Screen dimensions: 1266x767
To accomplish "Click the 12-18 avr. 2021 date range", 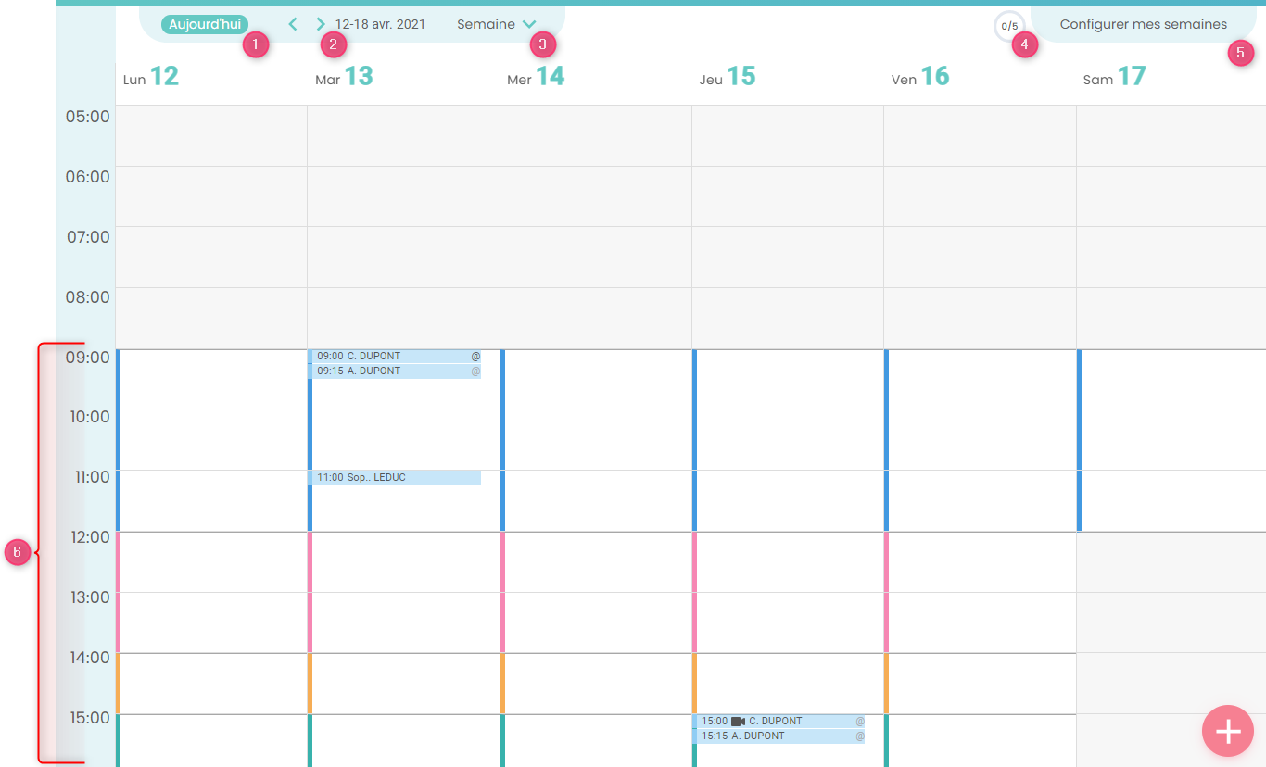I will pos(380,24).
